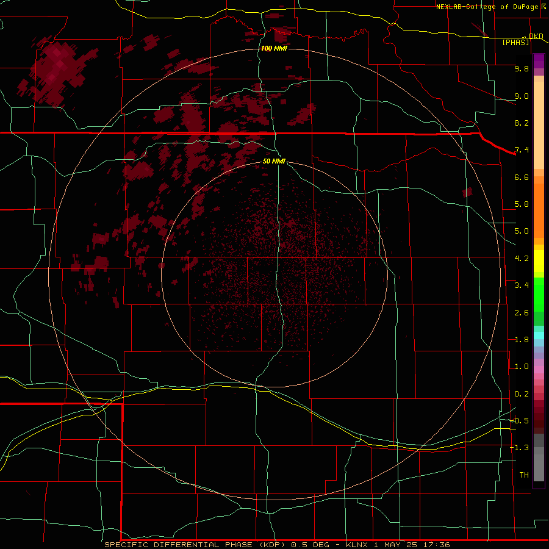Image resolution: width=549 pixels, height=549 pixels.
Task: Click the 50 NMI range ring label
Action: click(x=274, y=161)
